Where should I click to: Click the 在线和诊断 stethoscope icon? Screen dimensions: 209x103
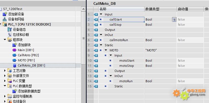click(10, 35)
